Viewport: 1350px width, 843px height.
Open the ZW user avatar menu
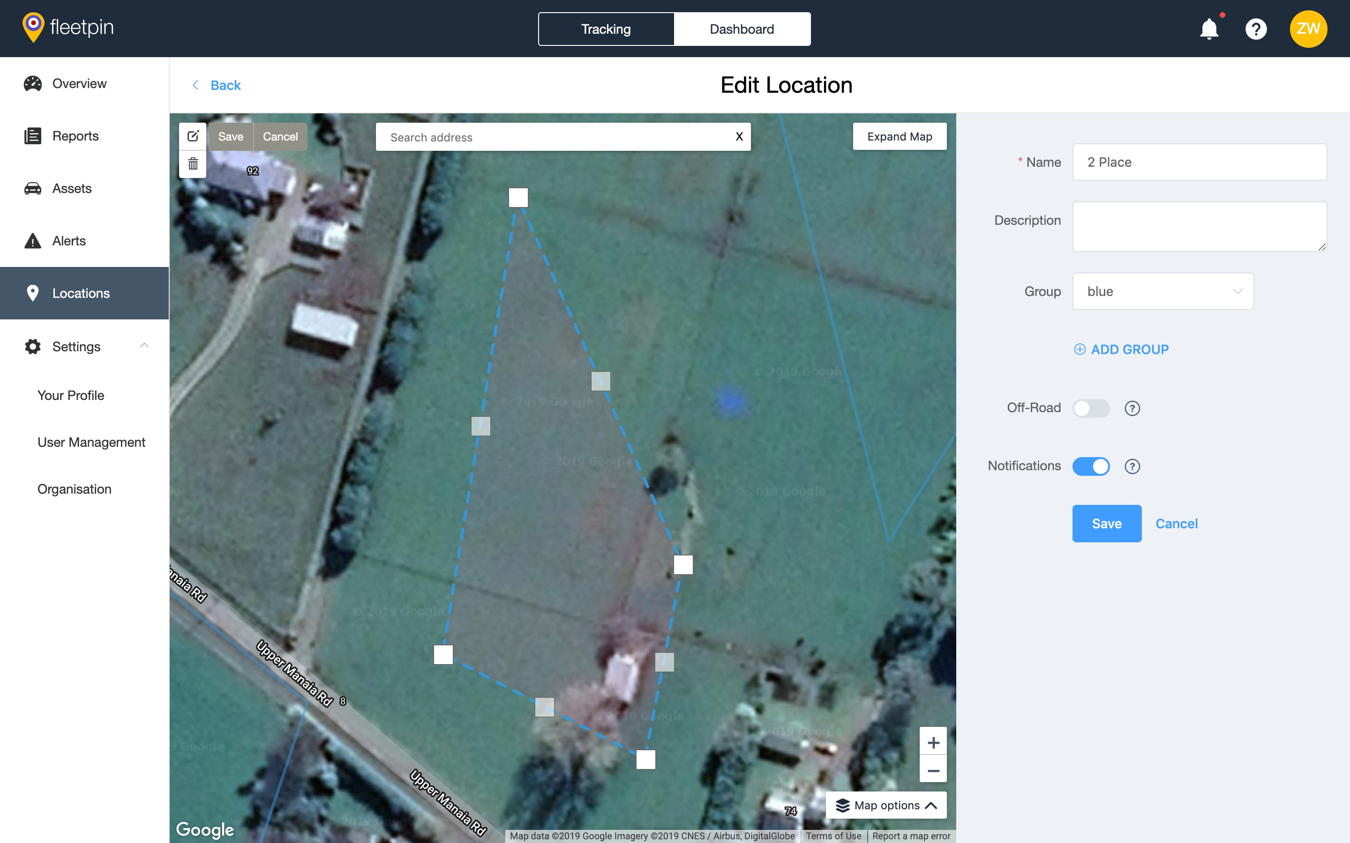click(x=1308, y=29)
